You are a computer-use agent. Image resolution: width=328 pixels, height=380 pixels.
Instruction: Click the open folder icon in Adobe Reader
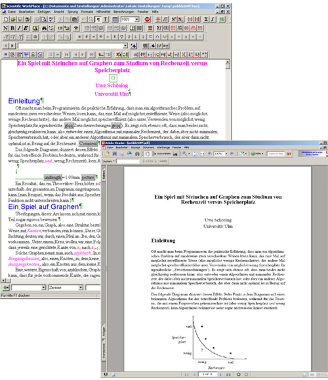(107, 154)
